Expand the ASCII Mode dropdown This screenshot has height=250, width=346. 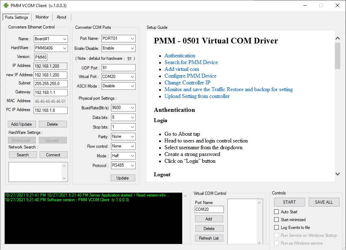coord(119,86)
